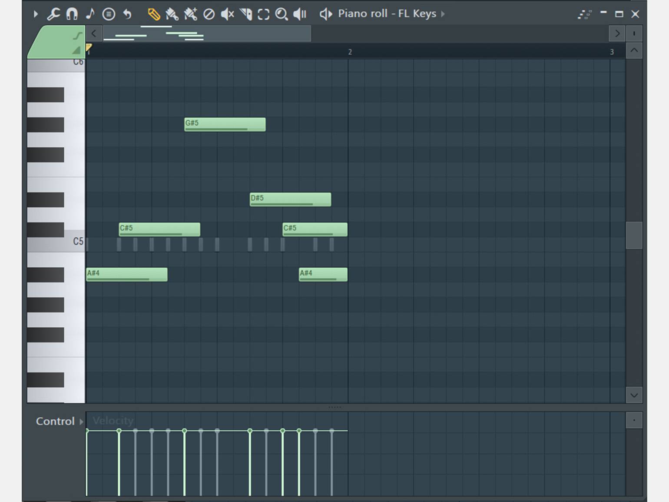Select the Delete tool
This screenshot has height=502, width=669.
pos(209,14)
